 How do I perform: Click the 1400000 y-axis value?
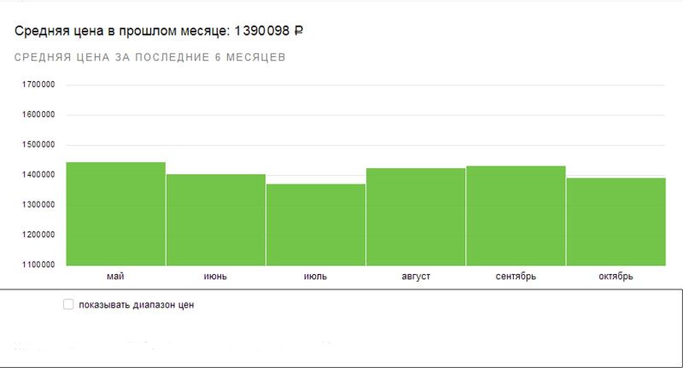38,175
